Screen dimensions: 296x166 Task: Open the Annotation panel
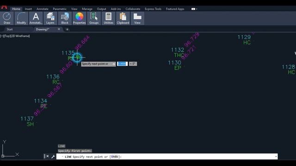point(36,18)
